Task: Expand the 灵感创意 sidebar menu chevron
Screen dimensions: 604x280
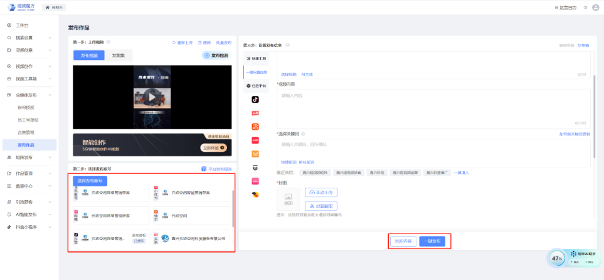Action: click(50, 50)
